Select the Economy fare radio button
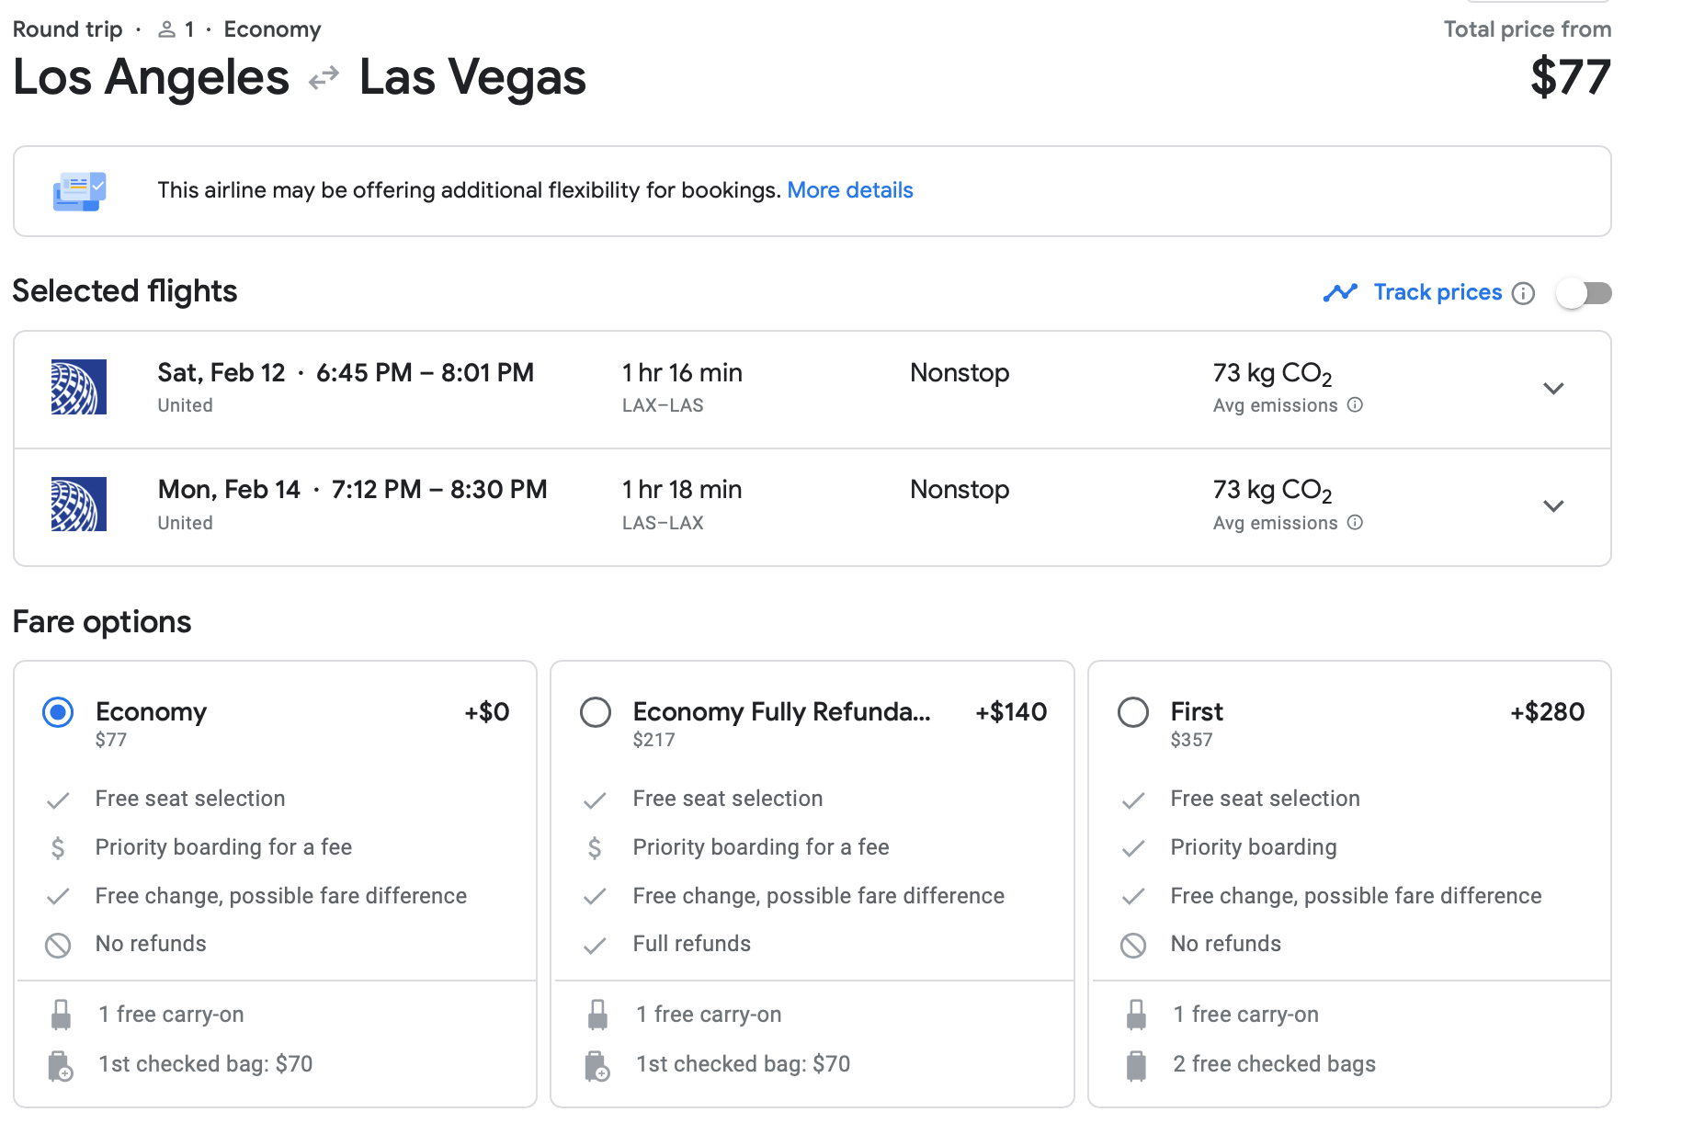1693x1123 pixels. (58, 712)
